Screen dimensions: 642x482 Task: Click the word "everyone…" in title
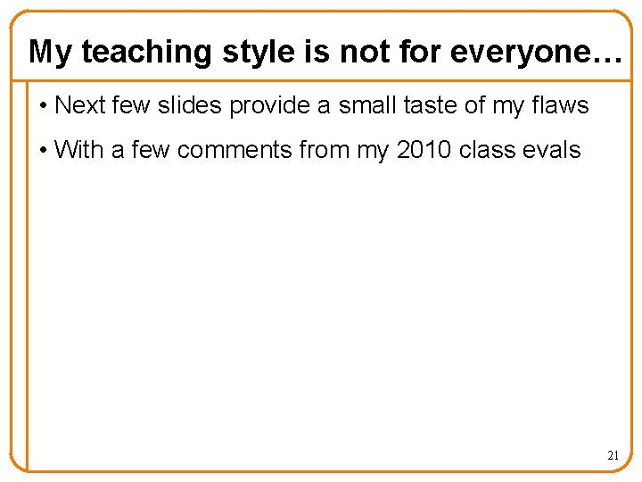pos(535,52)
